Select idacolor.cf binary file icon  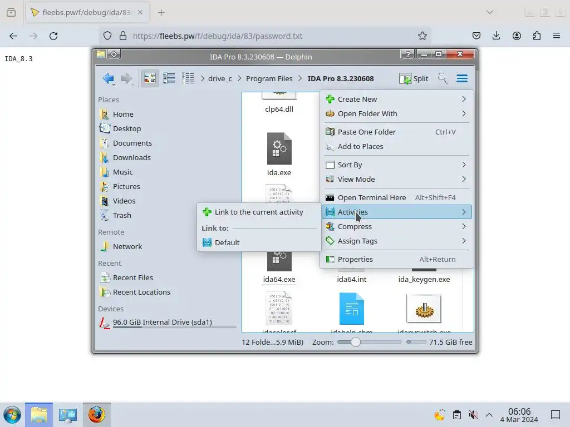279,308
